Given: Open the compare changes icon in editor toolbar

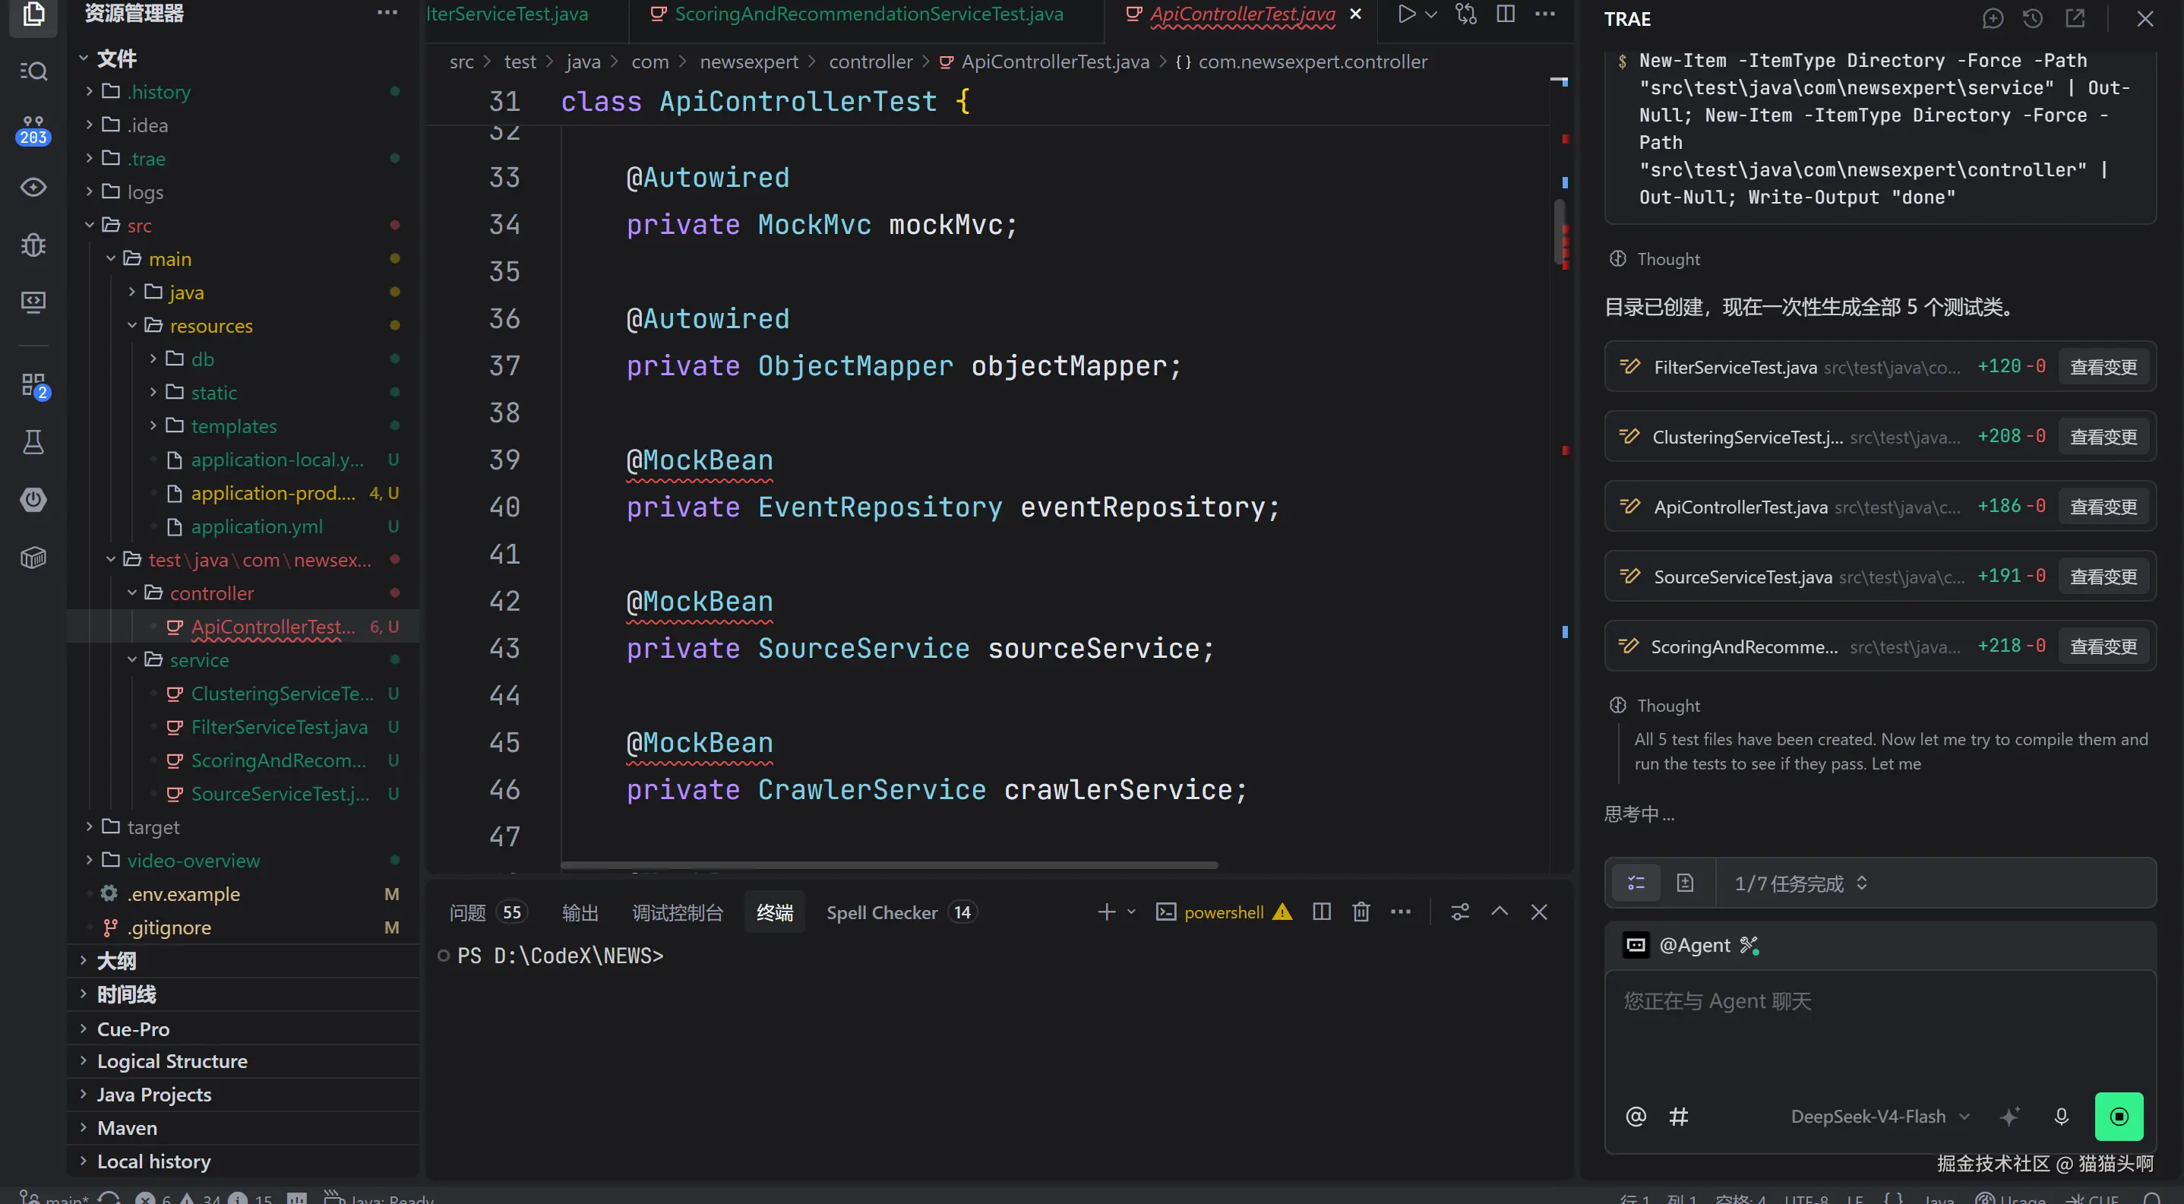Looking at the screenshot, I should 1466,14.
